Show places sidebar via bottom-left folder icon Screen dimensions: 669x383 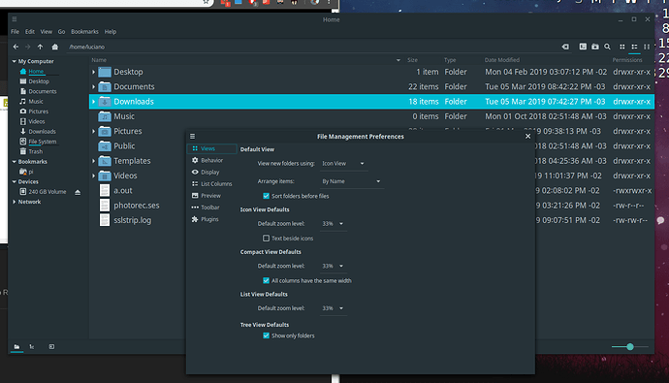[x=16, y=347]
